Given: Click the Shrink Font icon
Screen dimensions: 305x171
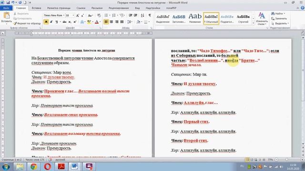Looking at the screenshot, I should [x=82, y=15].
